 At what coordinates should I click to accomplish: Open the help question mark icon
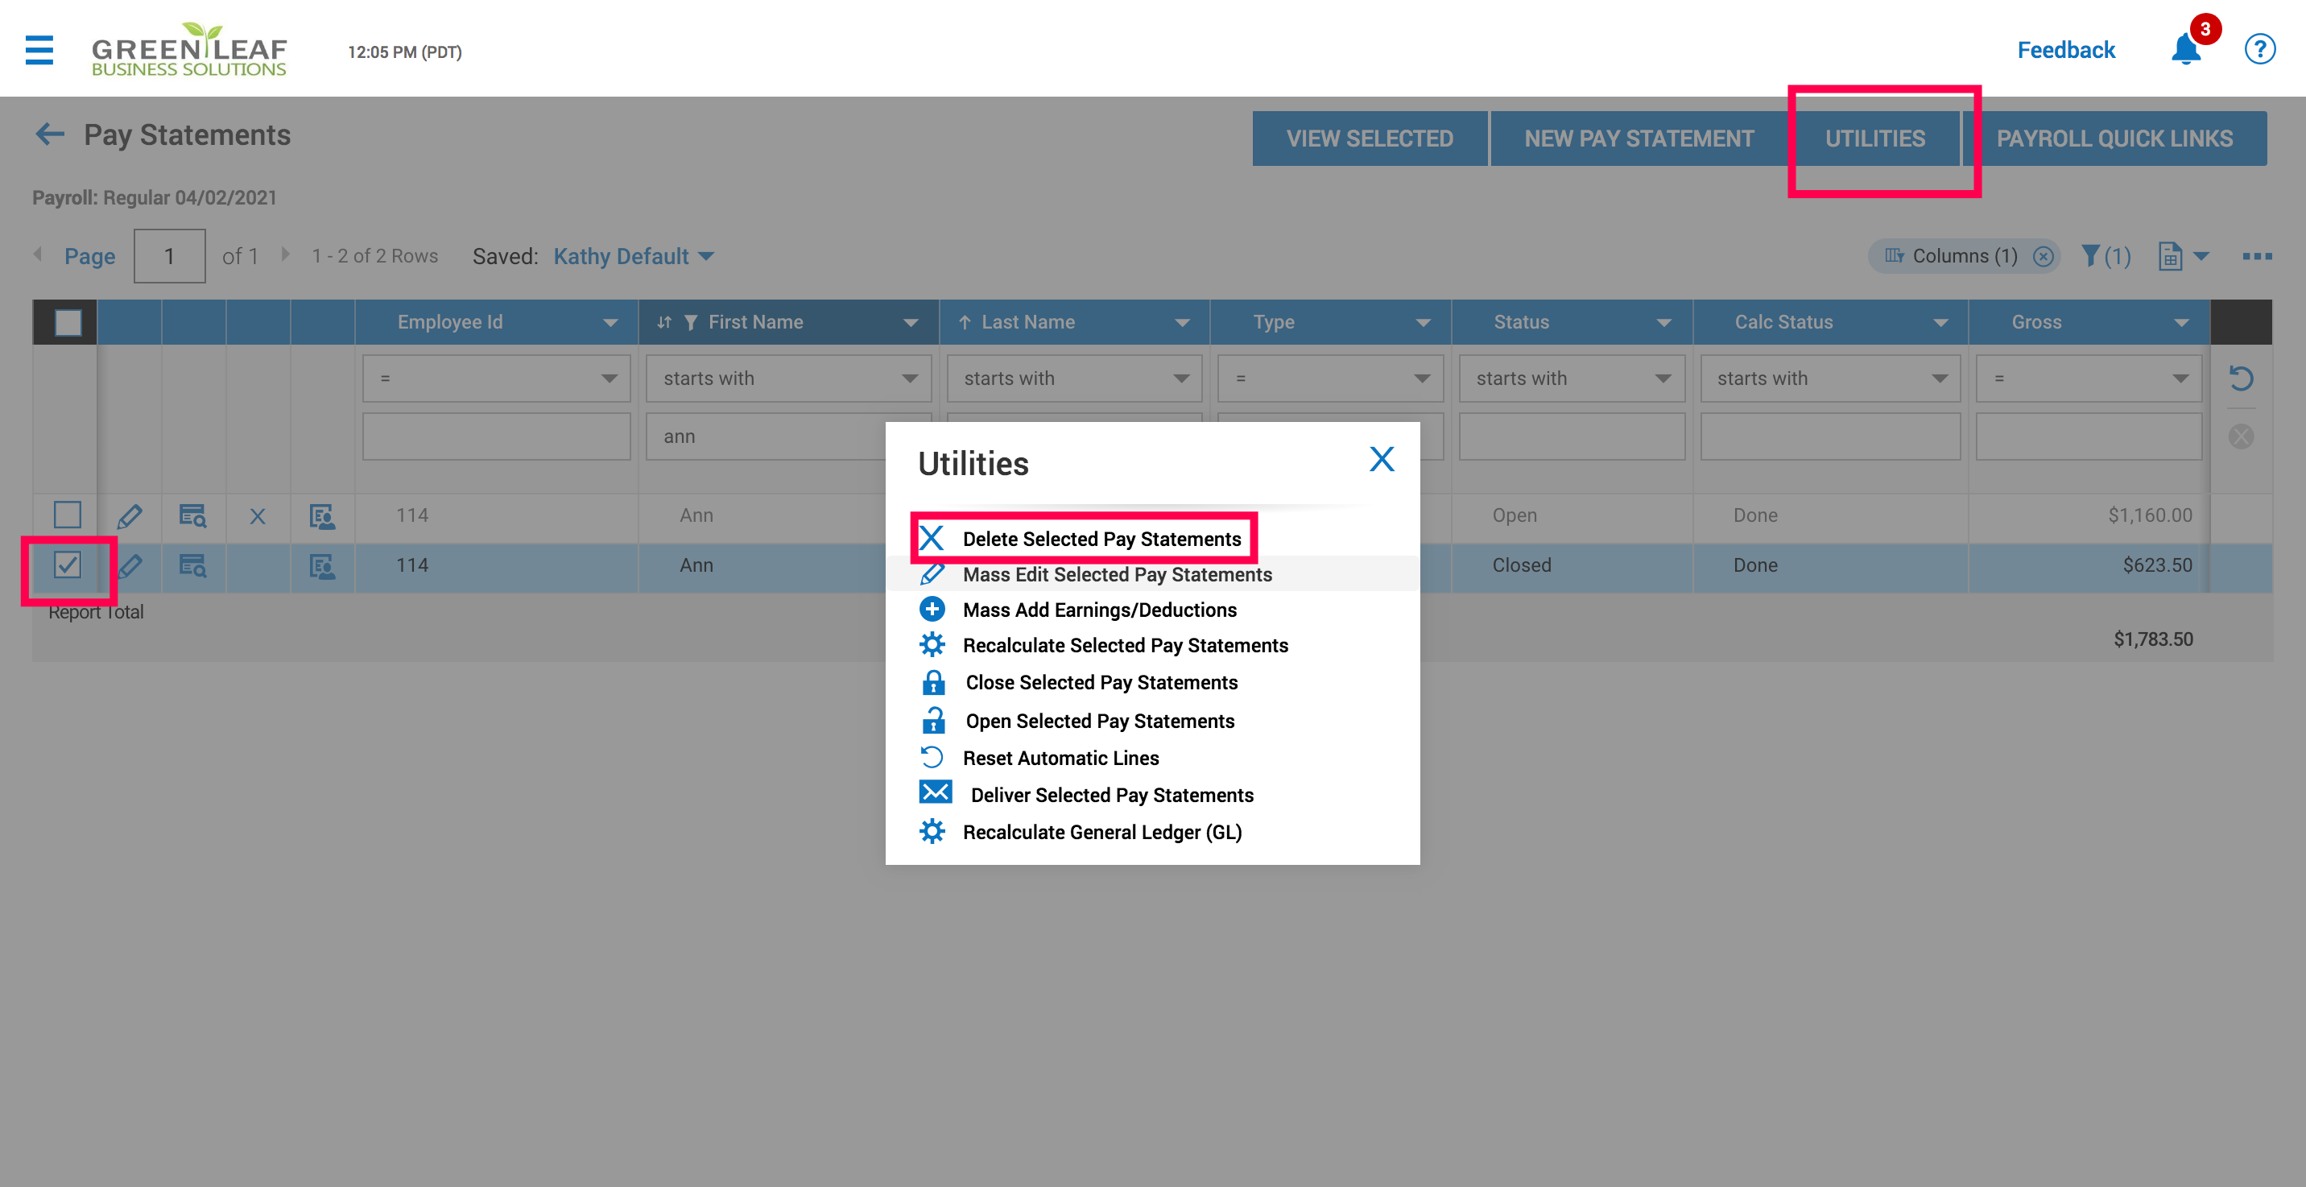(x=2258, y=49)
